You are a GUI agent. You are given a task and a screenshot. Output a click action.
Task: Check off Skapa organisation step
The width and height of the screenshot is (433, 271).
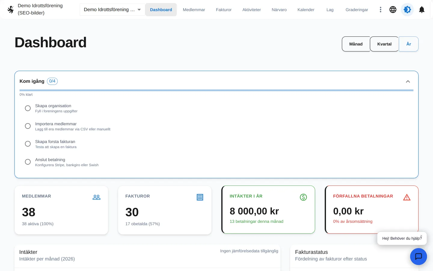28,108
